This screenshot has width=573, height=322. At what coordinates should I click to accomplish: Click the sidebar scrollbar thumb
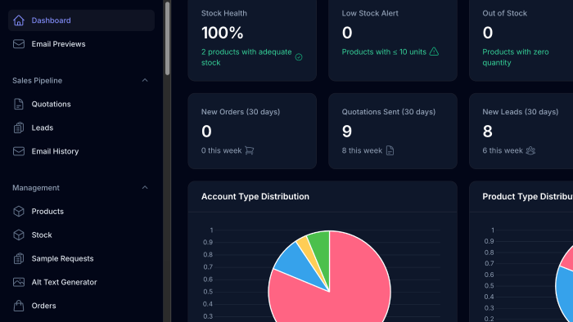(x=167, y=38)
